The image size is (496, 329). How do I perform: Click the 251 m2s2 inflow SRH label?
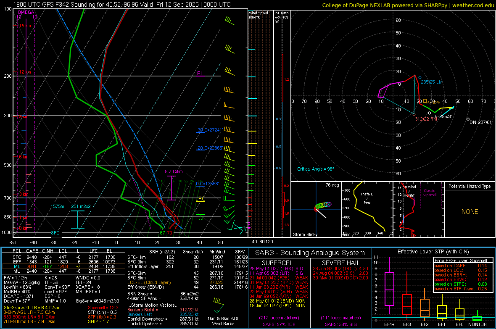[x=81, y=206]
